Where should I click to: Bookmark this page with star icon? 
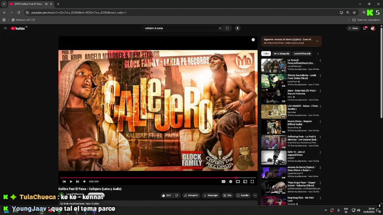point(354,13)
